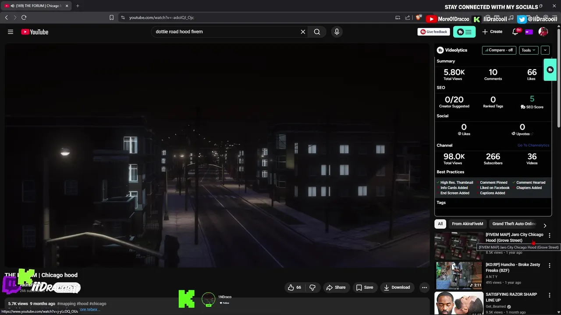Click Give feedback button
The width and height of the screenshot is (561, 315).
point(434,31)
